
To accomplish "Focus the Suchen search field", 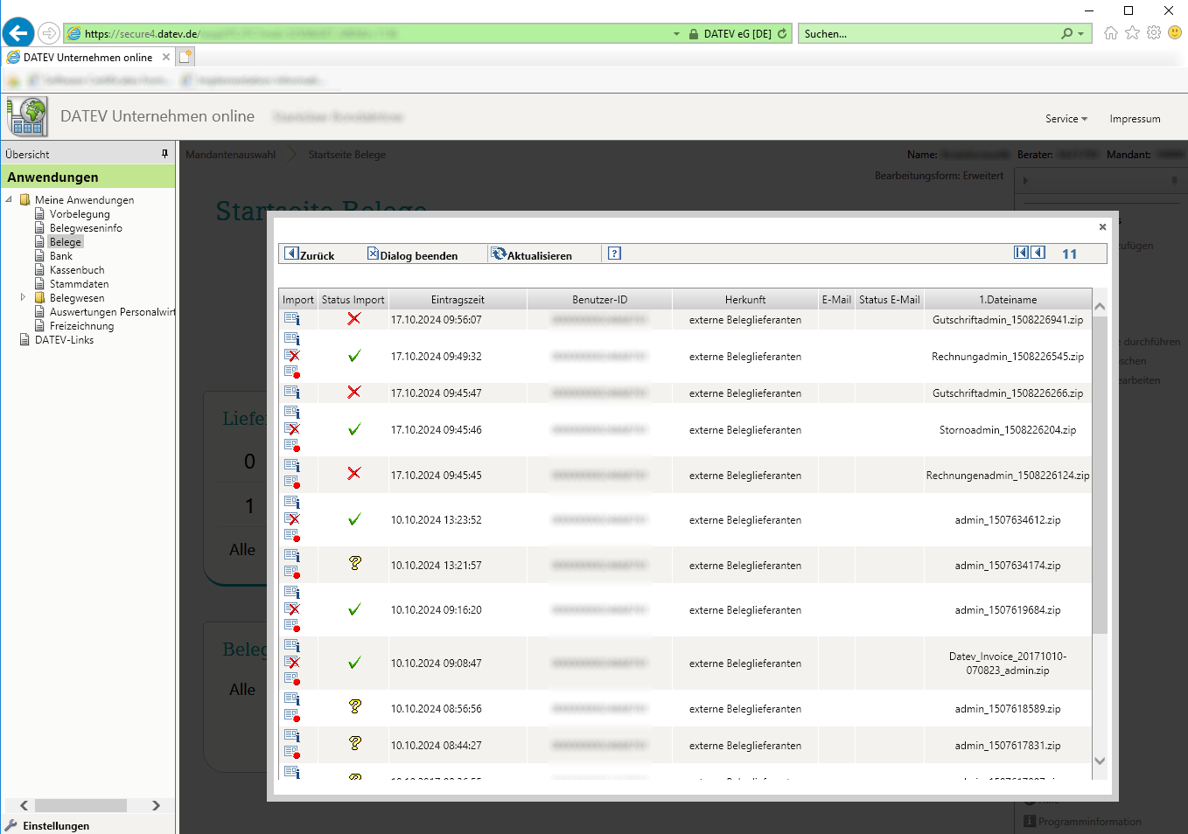I will tap(929, 34).
